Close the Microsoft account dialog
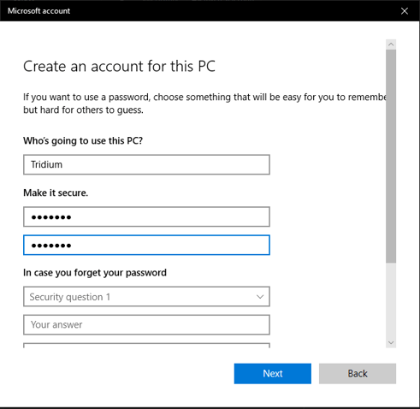The width and height of the screenshot is (420, 409). [x=404, y=11]
